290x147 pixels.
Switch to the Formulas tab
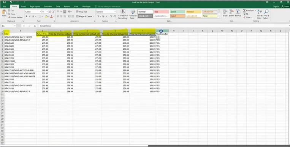coord(48,6)
